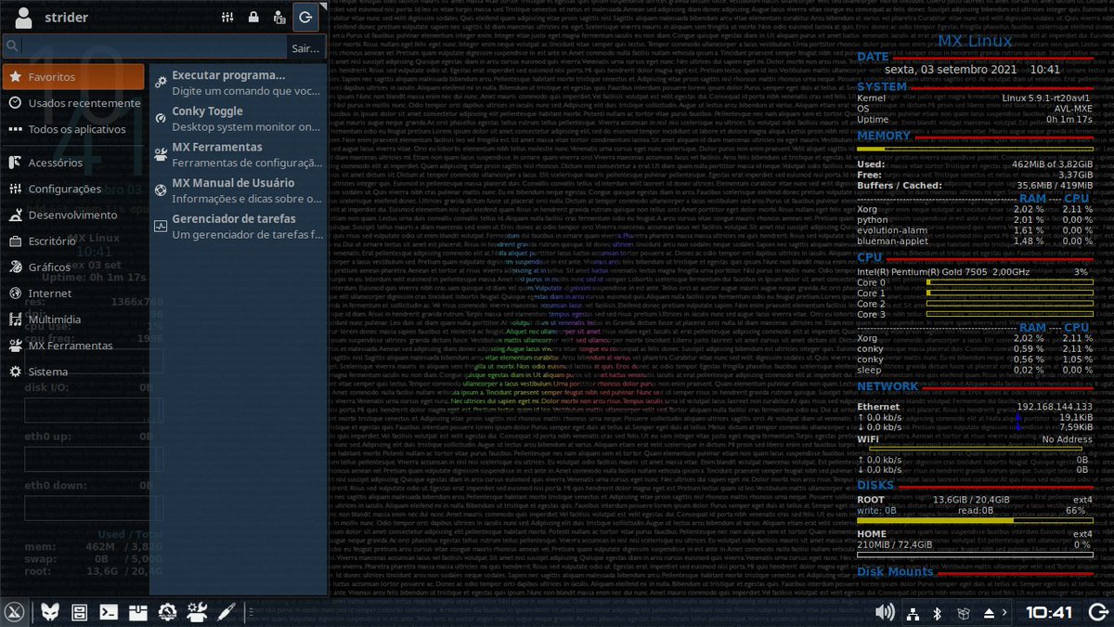Click the Disk Mounts heading in Conky
The width and height of the screenshot is (1114, 627).
tap(895, 571)
